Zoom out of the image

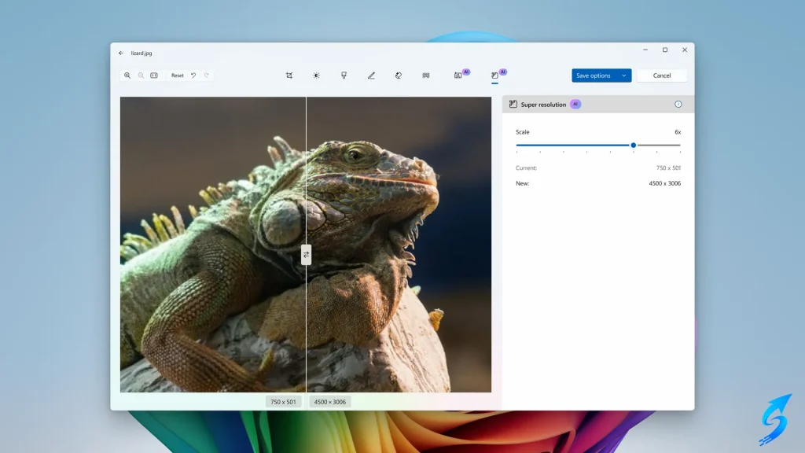pyautogui.click(x=141, y=75)
